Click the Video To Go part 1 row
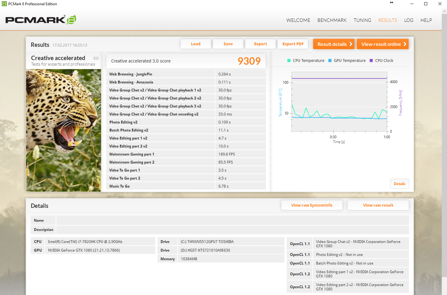 pyautogui.click(x=186, y=170)
